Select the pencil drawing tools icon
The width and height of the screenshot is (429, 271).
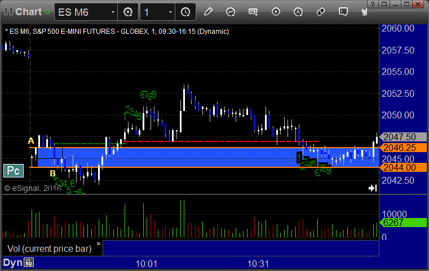coord(208,12)
